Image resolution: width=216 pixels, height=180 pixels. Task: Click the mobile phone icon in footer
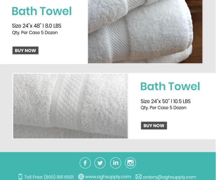click(20, 176)
